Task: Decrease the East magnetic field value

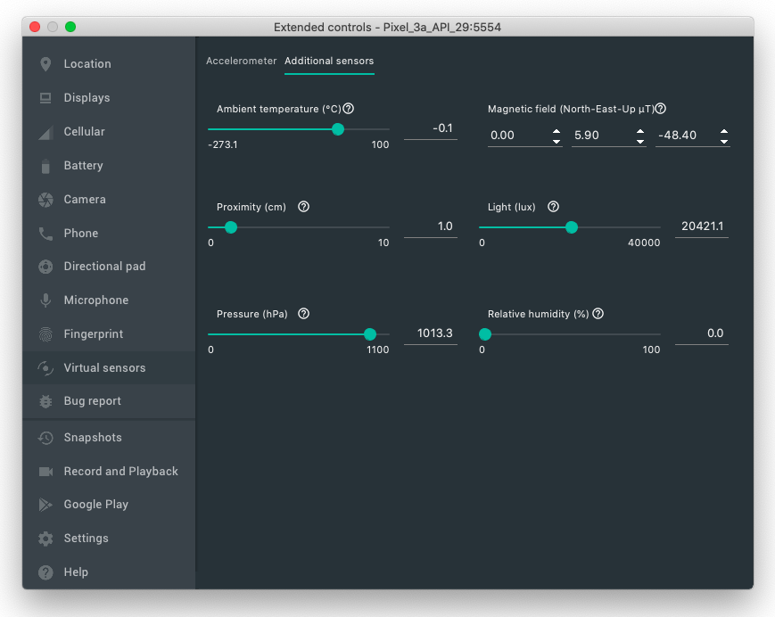Action: click(640, 141)
